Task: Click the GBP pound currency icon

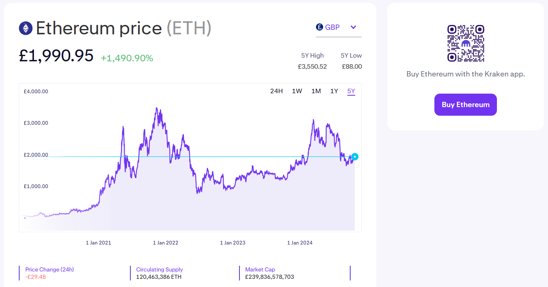Action: pos(320,27)
